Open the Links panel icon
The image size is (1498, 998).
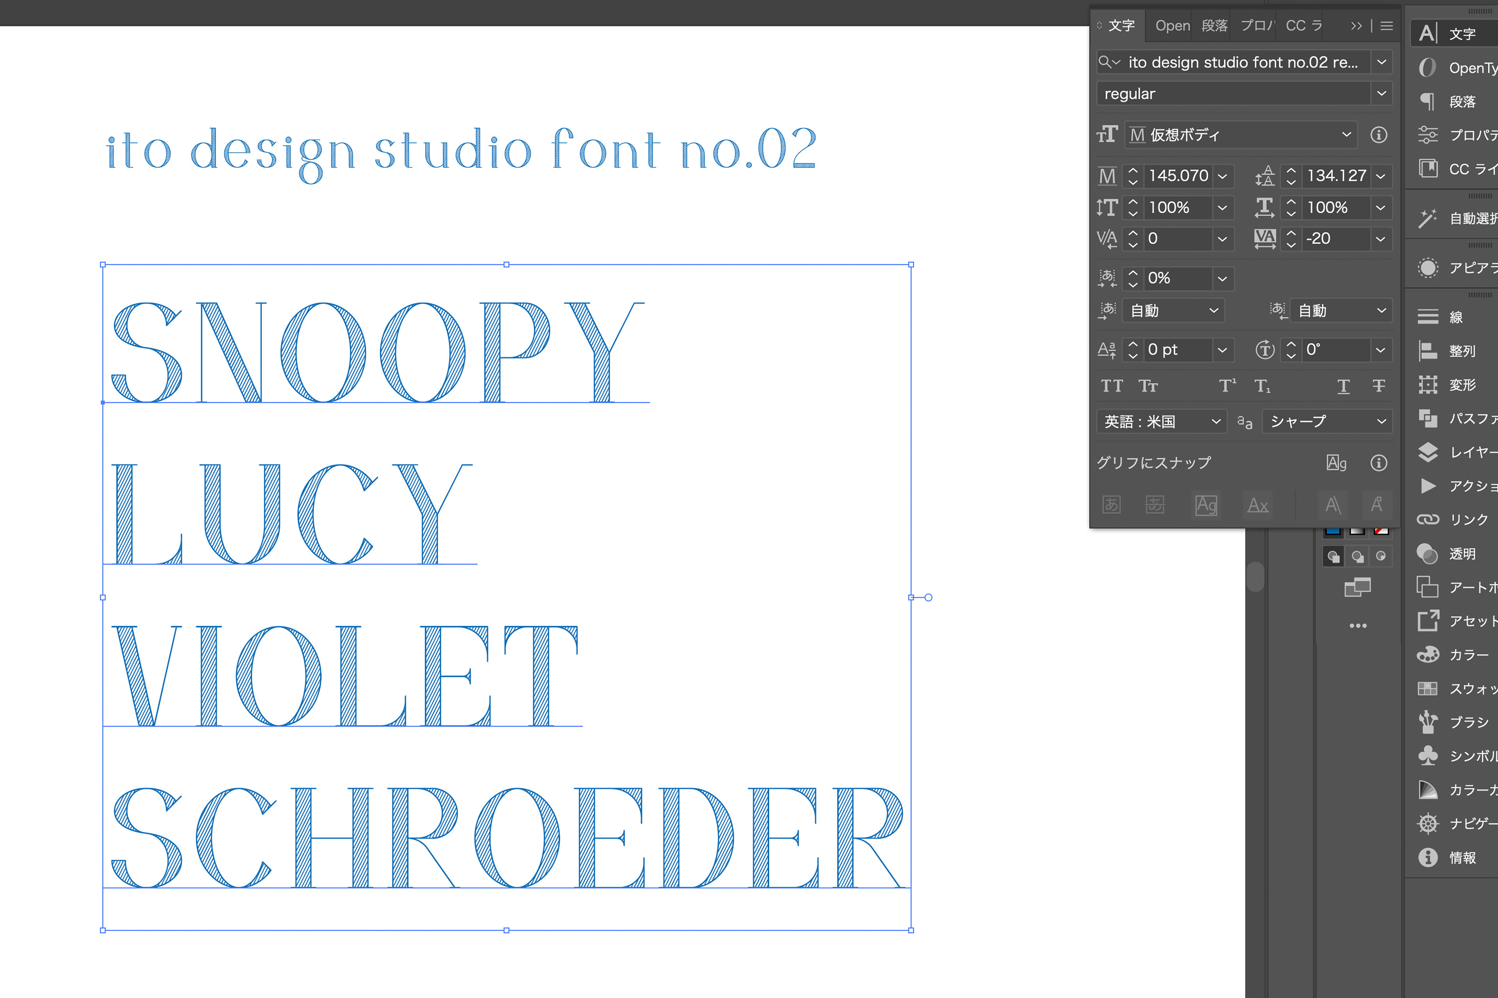coord(1428,519)
